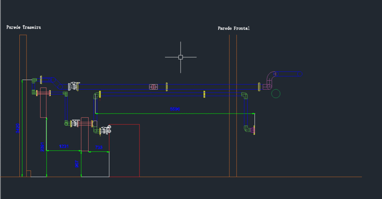Screen dimensions: 382x199
Task: Select the red circle fitting on upper pipe
Action: (153, 87)
